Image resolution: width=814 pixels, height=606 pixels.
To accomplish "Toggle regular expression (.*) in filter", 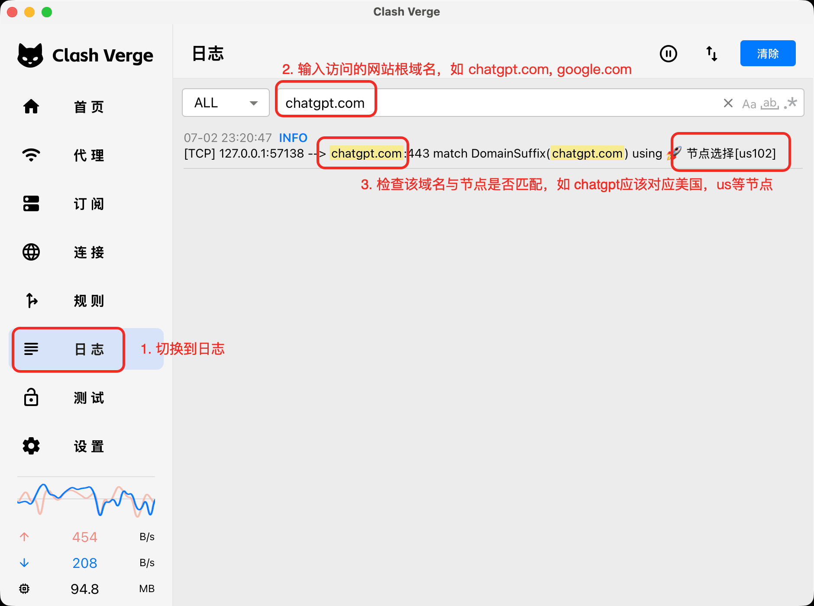I will (x=791, y=103).
